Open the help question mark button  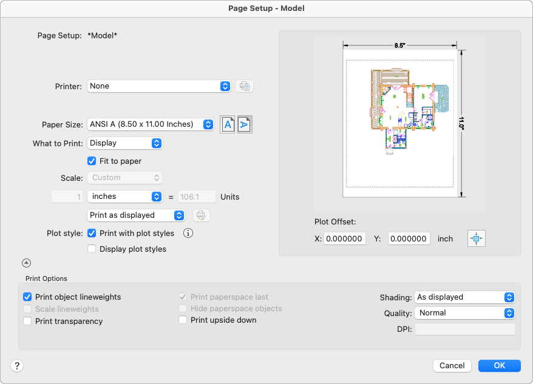point(17,366)
